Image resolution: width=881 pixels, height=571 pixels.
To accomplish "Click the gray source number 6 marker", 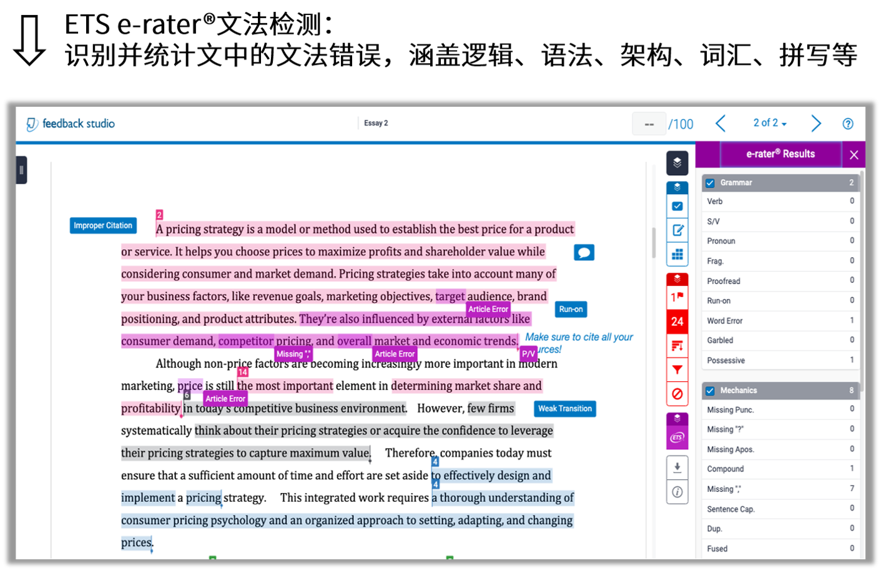I will click(187, 394).
